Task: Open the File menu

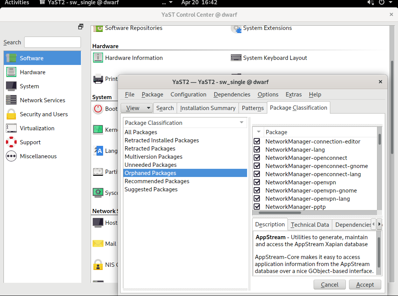Action: [130, 95]
